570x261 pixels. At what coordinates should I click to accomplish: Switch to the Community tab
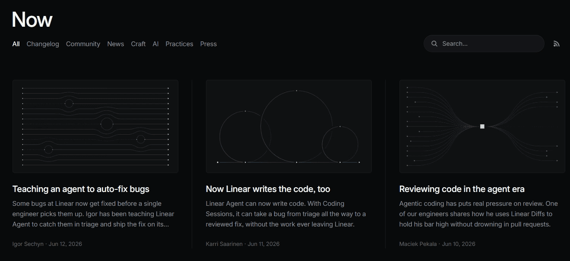click(83, 44)
